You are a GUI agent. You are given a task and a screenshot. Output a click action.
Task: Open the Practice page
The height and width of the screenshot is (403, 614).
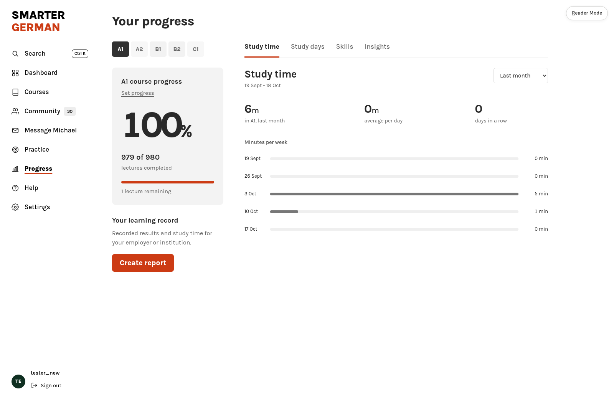pos(37,150)
